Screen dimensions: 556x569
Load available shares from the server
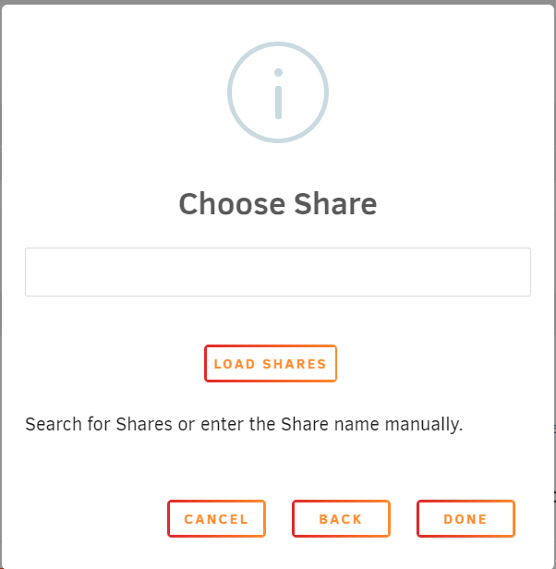pos(271,364)
